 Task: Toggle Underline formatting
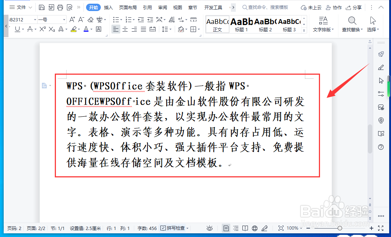17,29
